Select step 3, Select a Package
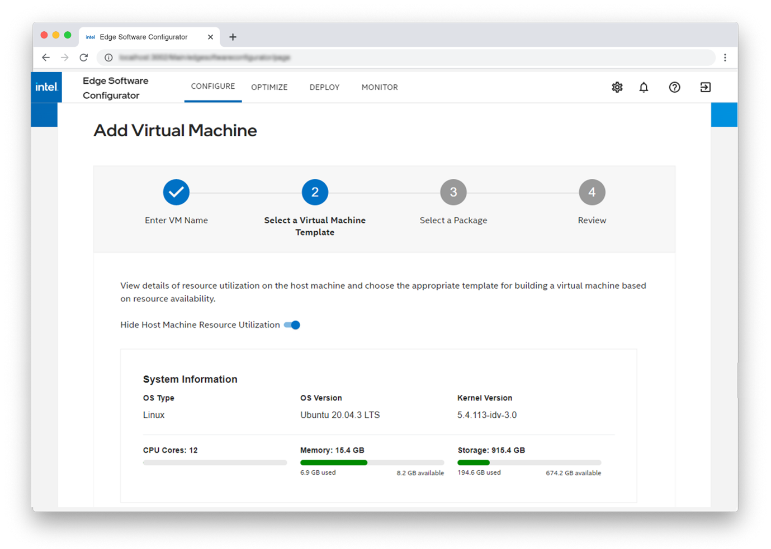The height and width of the screenshot is (549, 771). tap(453, 192)
